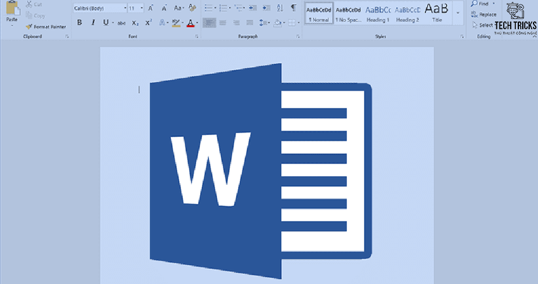Select Center paragraph alignment
The image size is (538, 284).
point(223,23)
